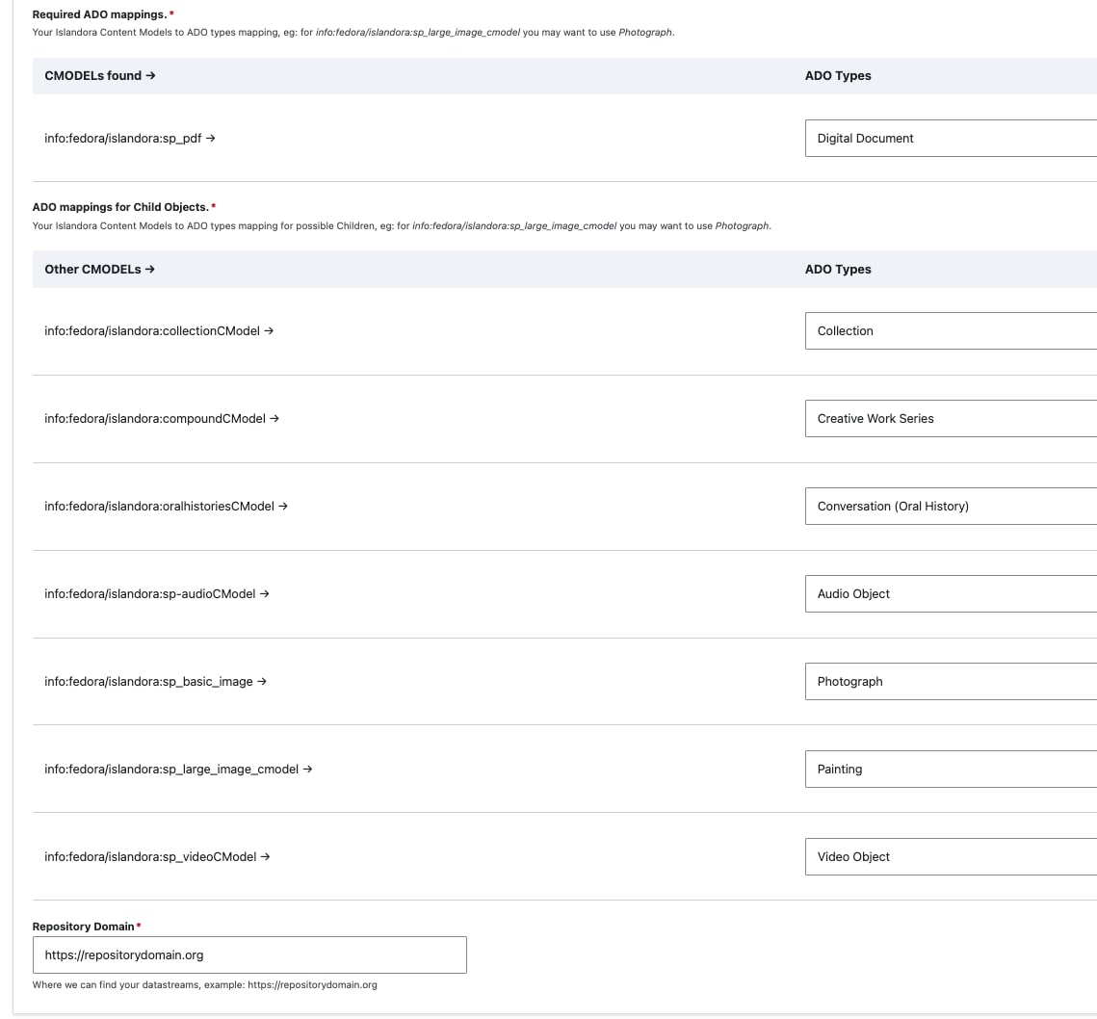Viewport: 1097px width, 1019px height.
Task: Open the Collection ADO type dropdown
Action: [x=949, y=330]
